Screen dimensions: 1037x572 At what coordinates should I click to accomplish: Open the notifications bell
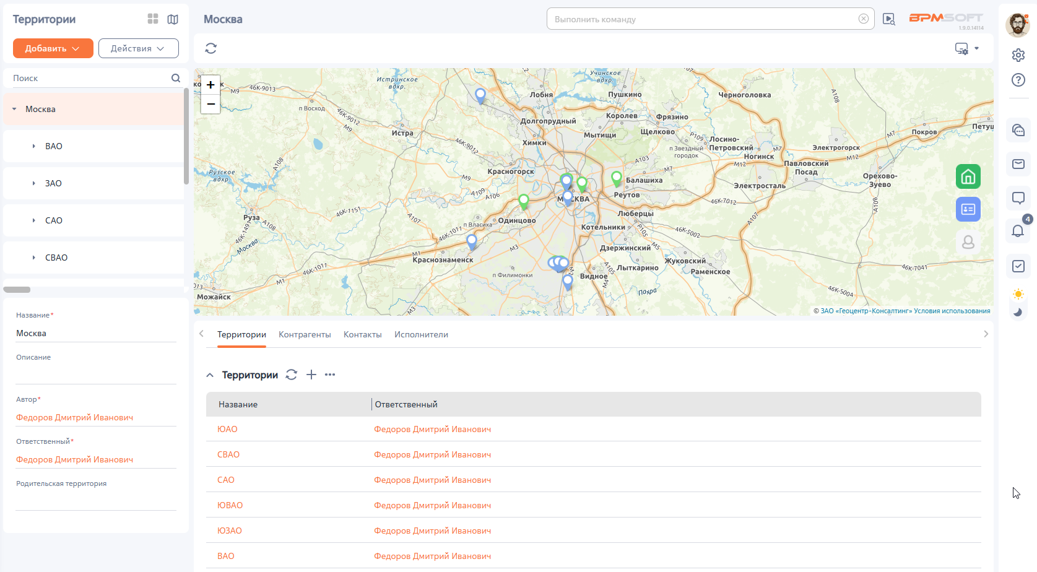tap(1018, 231)
